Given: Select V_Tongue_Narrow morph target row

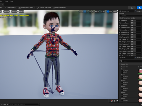Looking at the screenshot, I should tap(130, 28).
